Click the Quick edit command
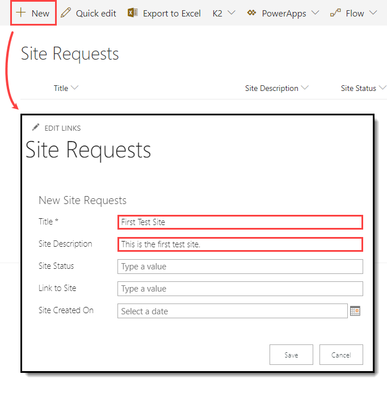Viewport: 387px width, 395px height. [96, 13]
